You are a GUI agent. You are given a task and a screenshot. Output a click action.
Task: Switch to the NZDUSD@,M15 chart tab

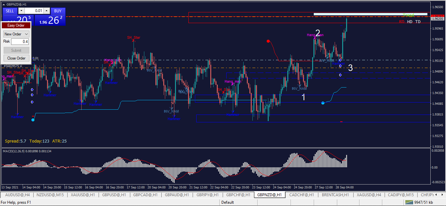click(50, 195)
